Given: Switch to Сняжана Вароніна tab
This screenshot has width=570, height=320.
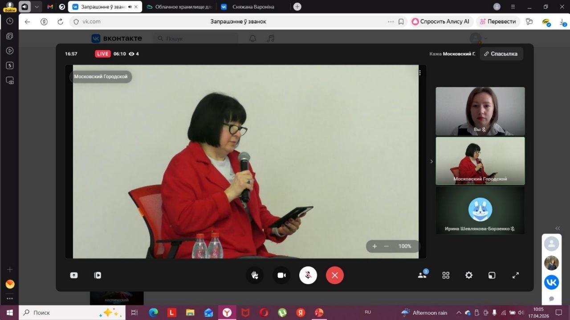Looking at the screenshot, I should [x=253, y=7].
